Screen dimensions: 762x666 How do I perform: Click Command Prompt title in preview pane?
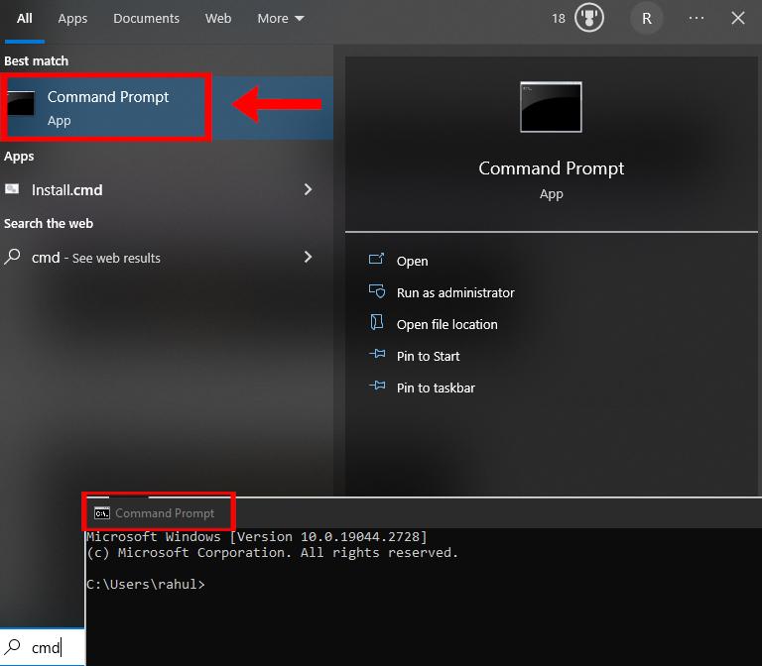tap(551, 168)
